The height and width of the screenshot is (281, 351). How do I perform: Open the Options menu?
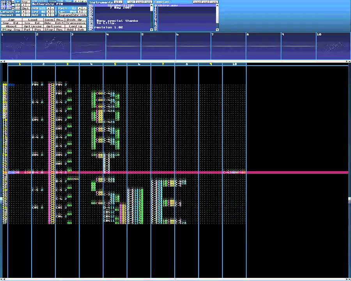[54, 26]
